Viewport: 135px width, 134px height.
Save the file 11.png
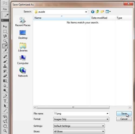124,113
